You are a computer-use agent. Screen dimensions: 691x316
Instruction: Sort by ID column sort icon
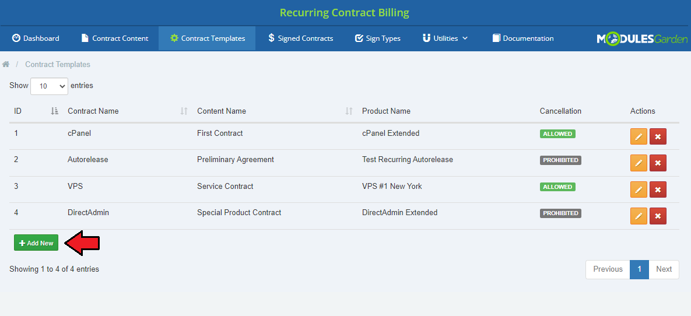click(55, 111)
